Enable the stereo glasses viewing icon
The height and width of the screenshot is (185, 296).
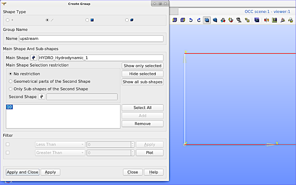click(x=223, y=20)
